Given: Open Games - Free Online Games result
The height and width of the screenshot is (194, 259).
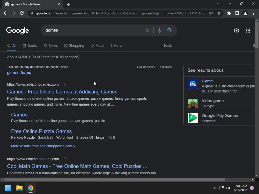Looking at the screenshot, I should [x=62, y=92].
